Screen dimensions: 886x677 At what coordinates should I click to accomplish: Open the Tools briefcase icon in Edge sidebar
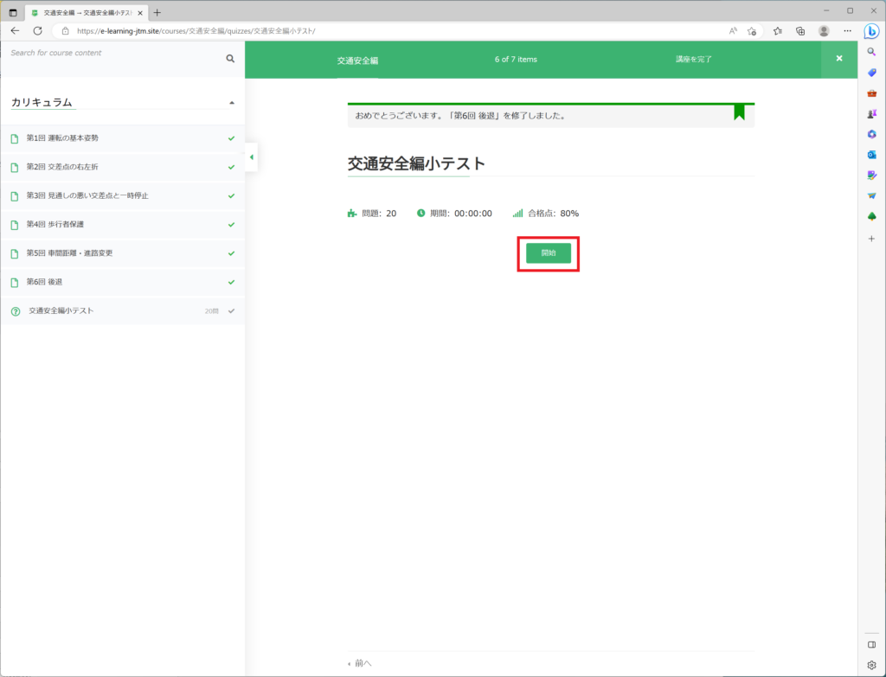click(871, 93)
